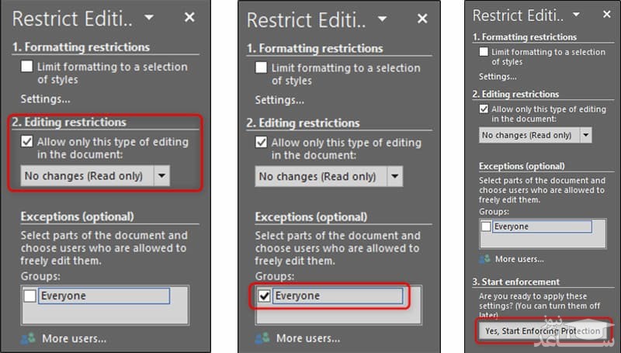Click the More users icon in the middle panel
This screenshot has width=621, height=353.
pos(262,338)
